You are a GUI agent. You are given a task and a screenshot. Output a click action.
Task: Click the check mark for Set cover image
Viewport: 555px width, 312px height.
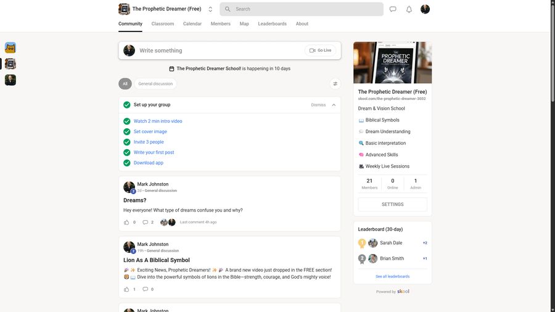click(126, 131)
